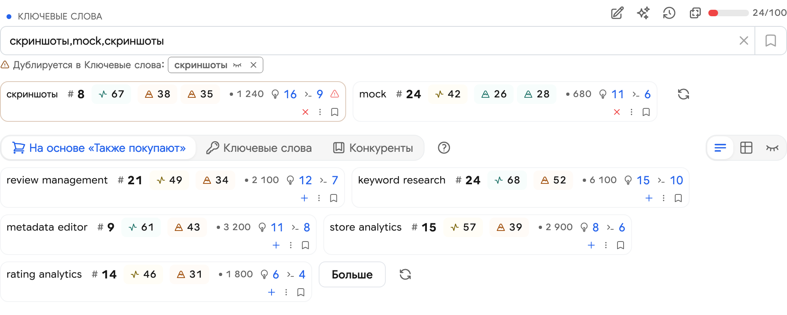Screen dimensions: 787x315
Task: Select the table view layout
Action: click(x=746, y=148)
